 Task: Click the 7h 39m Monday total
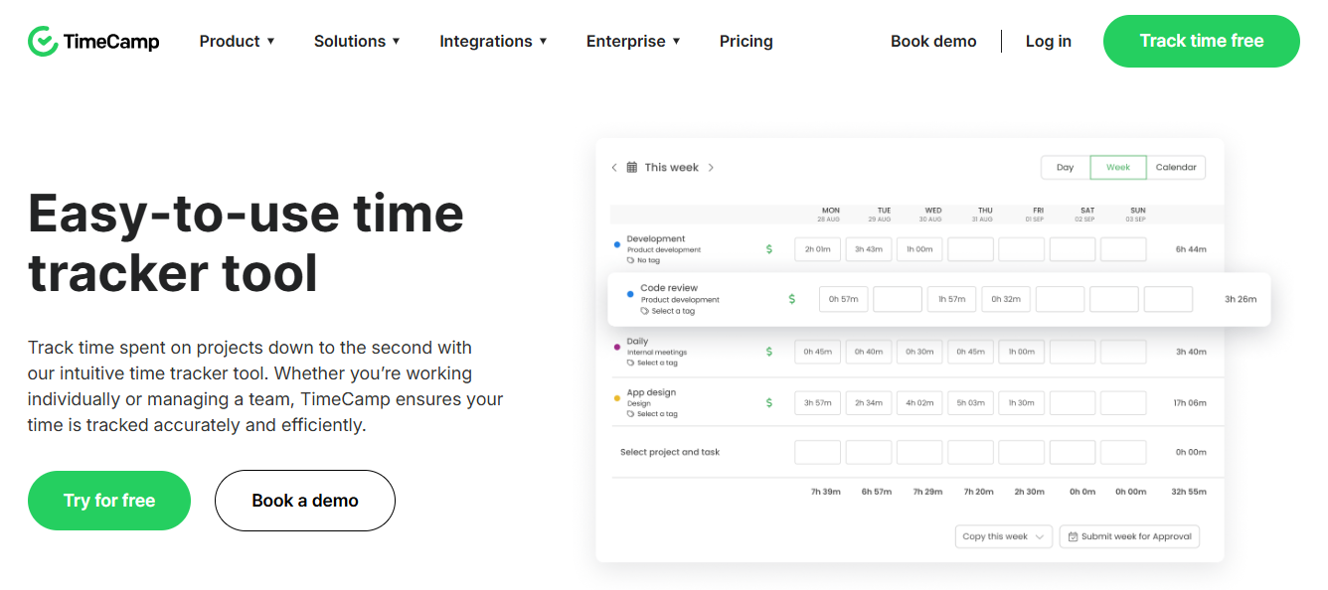point(827,492)
